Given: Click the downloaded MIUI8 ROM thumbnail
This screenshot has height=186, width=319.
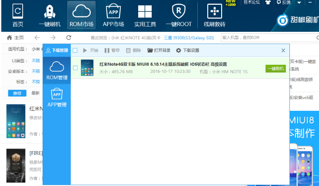Looking at the screenshot, I should click(87, 68).
